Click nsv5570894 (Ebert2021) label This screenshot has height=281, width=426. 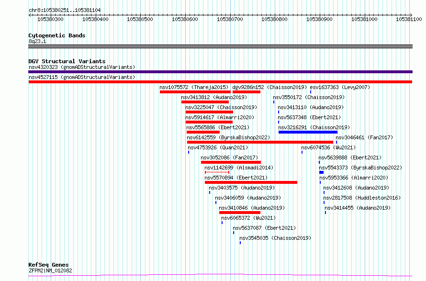(236, 178)
